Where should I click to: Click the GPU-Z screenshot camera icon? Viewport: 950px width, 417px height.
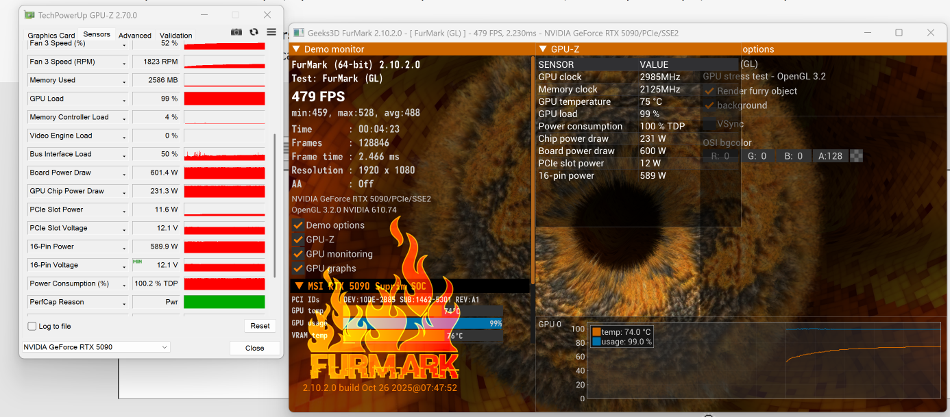[236, 32]
